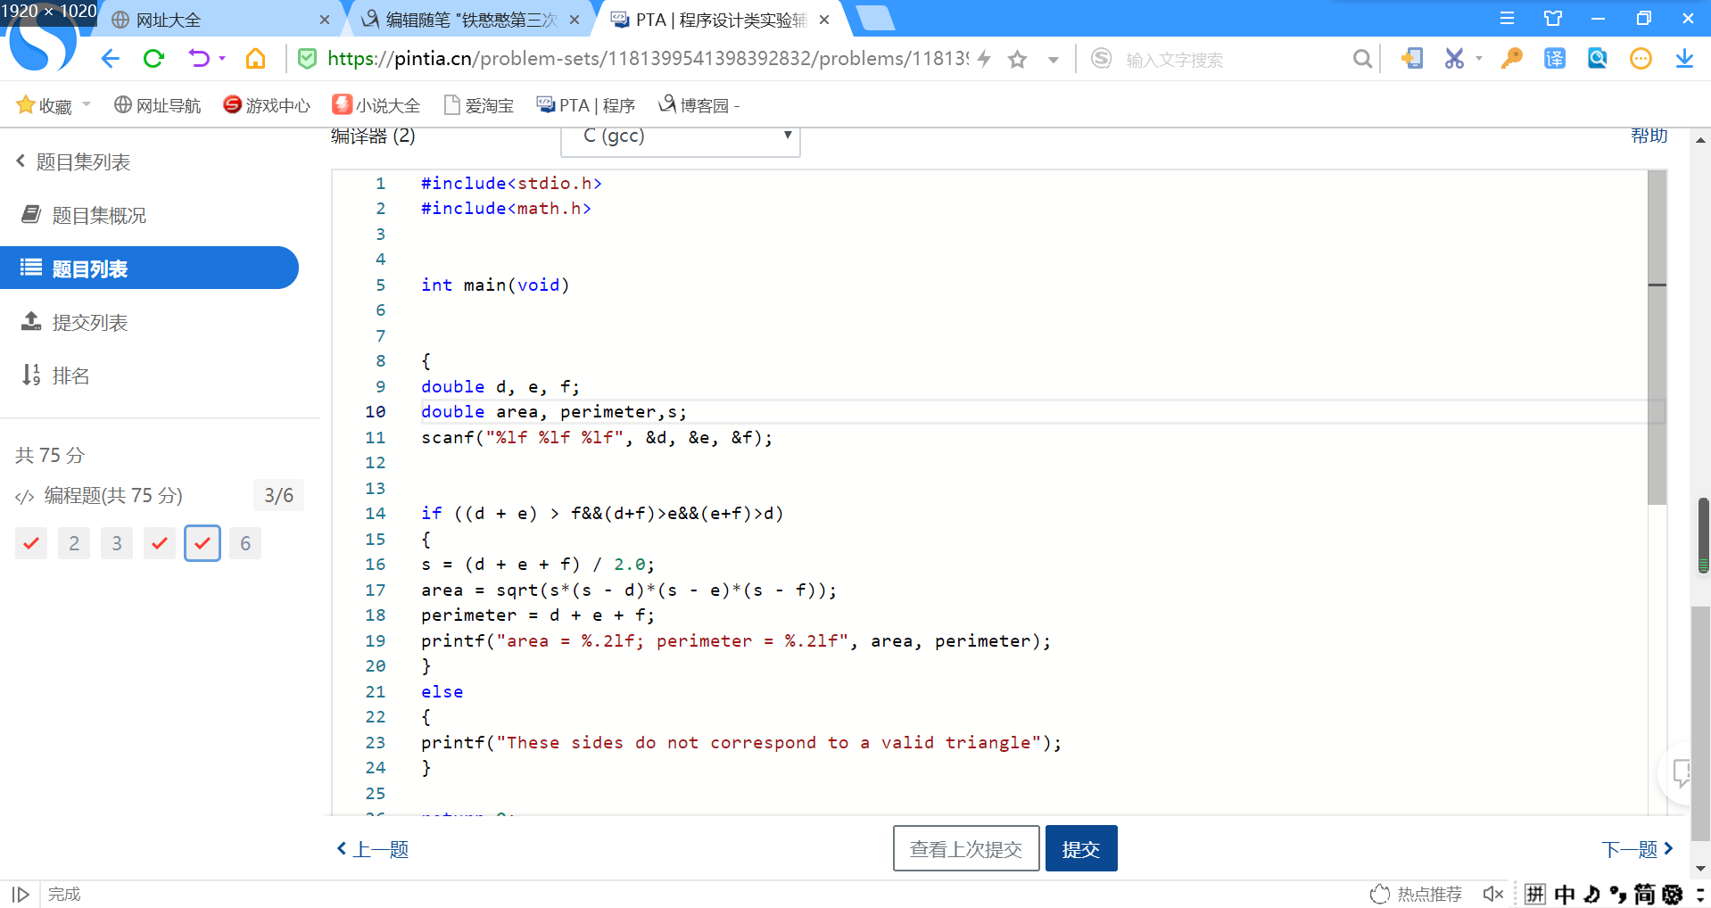
Task: Go back with the browser back arrow
Action: 110,59
